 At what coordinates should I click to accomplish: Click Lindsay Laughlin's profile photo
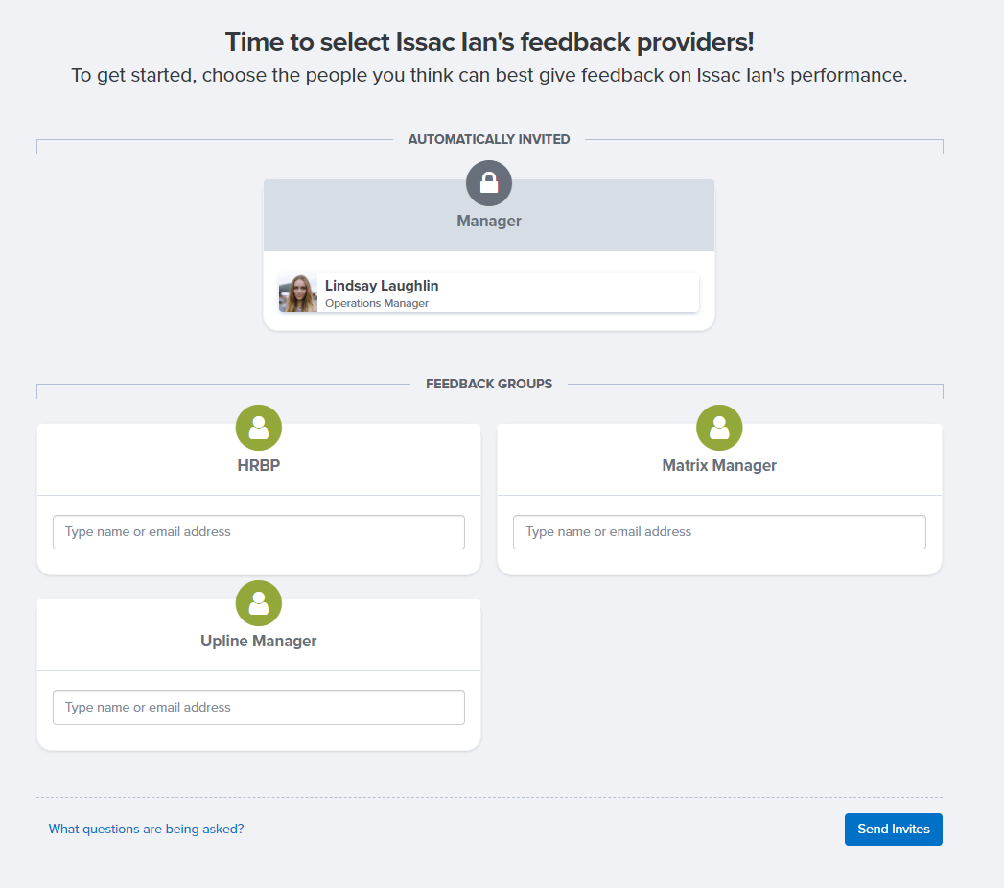[297, 293]
